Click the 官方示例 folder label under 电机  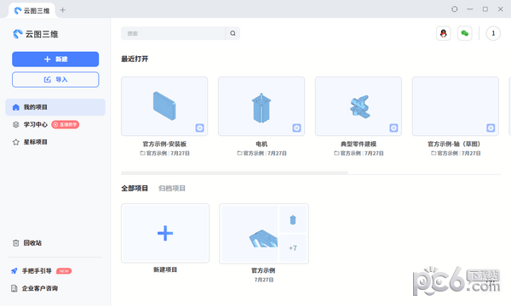pyautogui.click(x=250, y=153)
